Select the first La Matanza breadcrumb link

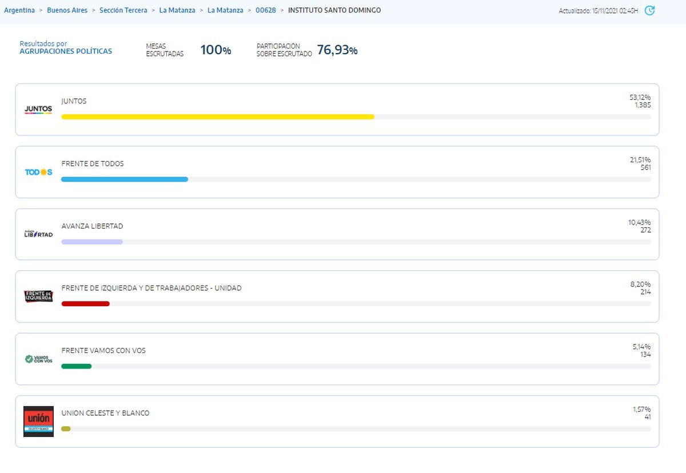tap(177, 10)
